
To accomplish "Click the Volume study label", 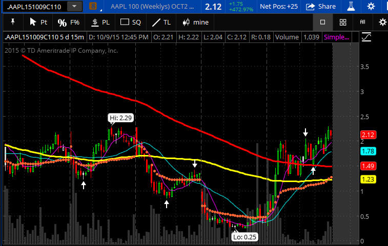I will pyautogui.click(x=287, y=37).
